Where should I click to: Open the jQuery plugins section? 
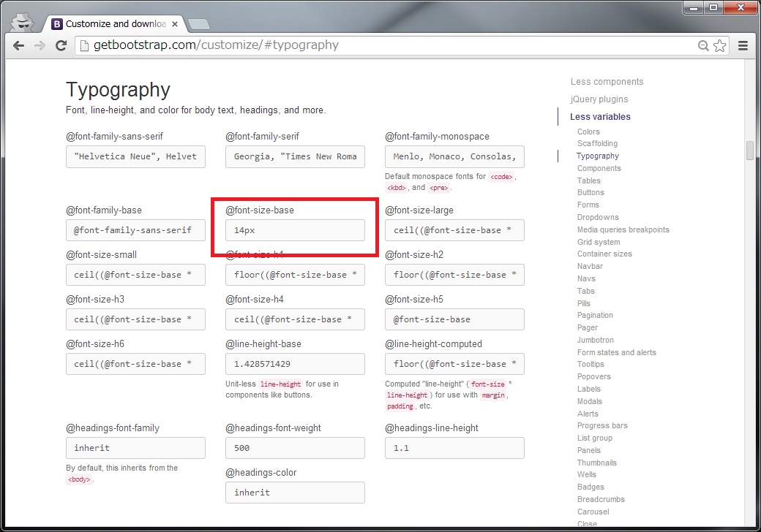click(599, 99)
